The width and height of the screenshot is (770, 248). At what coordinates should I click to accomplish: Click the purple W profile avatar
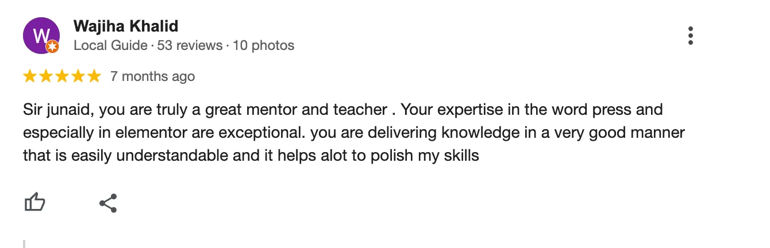click(40, 35)
